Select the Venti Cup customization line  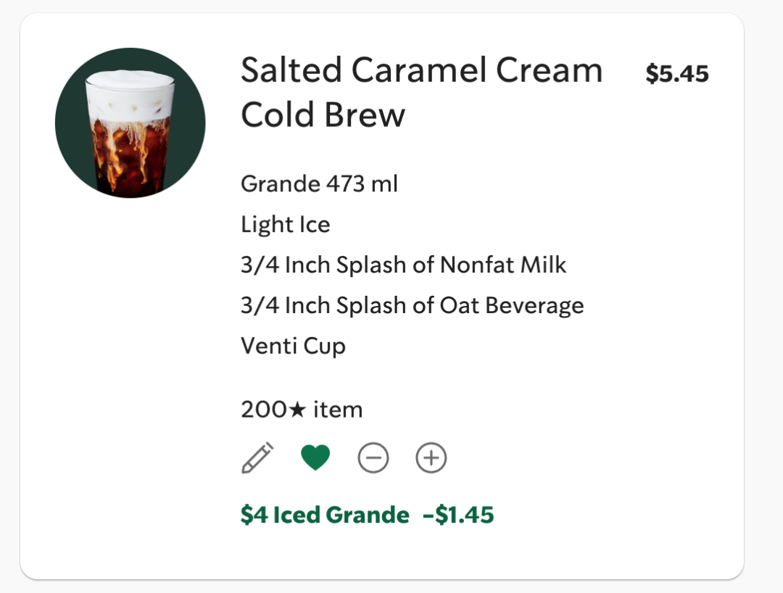point(293,346)
